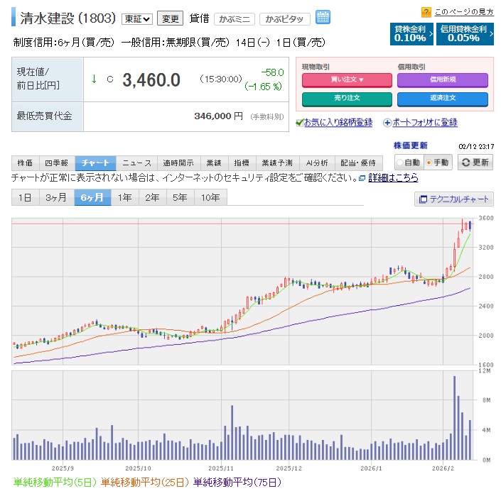Click the かぶピタッ button
Viewport: 501px width, 496px height.
pos(285,19)
